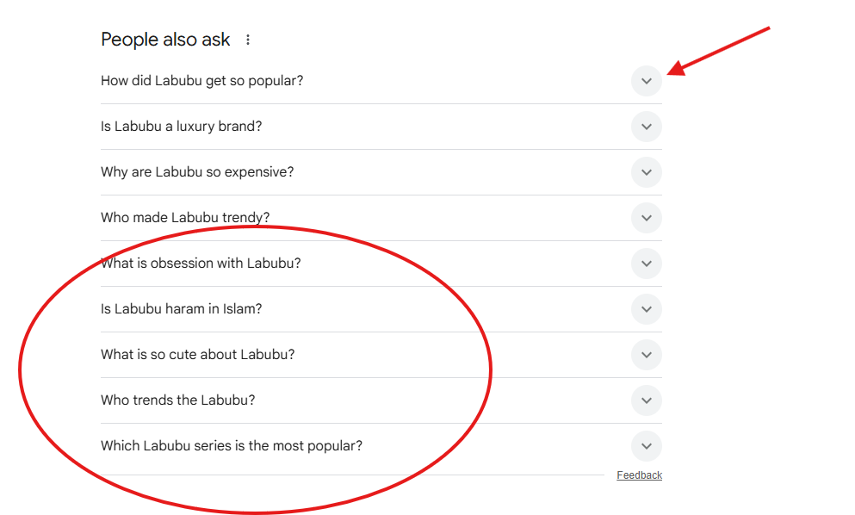Open question "How did Labubu get so popular?"
855x515 pixels.
(x=202, y=81)
